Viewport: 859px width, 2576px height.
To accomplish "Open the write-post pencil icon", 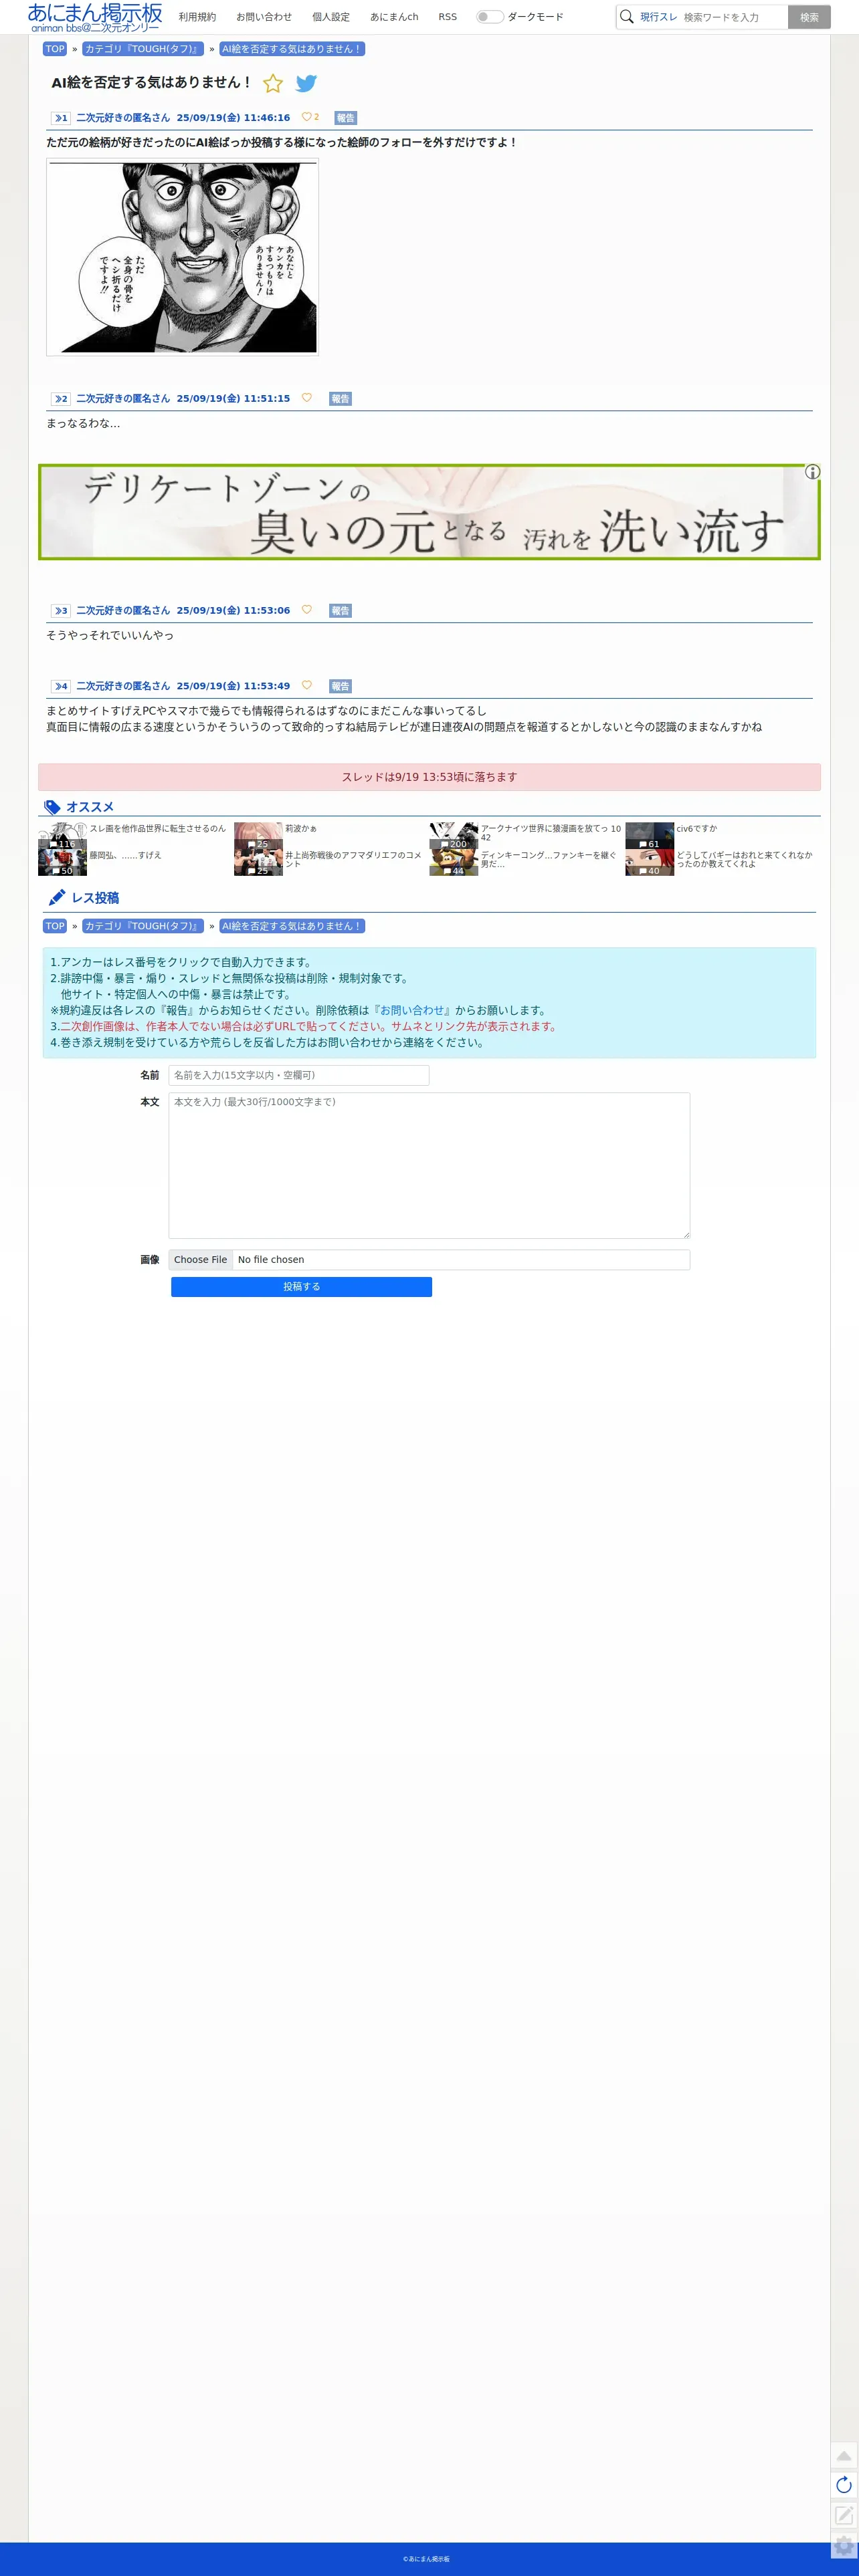I will (x=844, y=2515).
